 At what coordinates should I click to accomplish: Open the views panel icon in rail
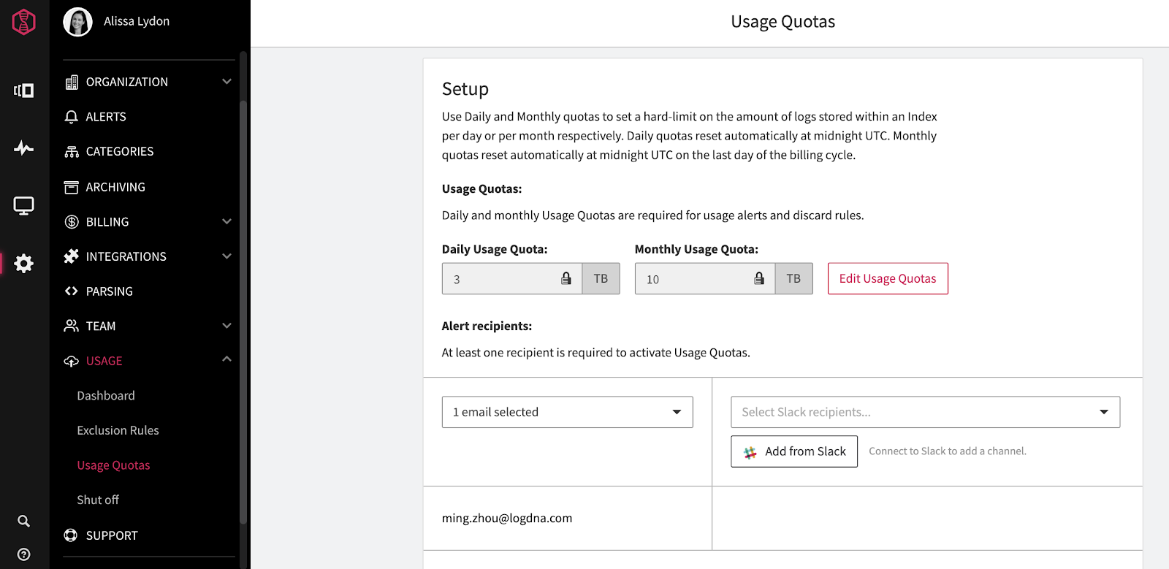pyautogui.click(x=23, y=91)
